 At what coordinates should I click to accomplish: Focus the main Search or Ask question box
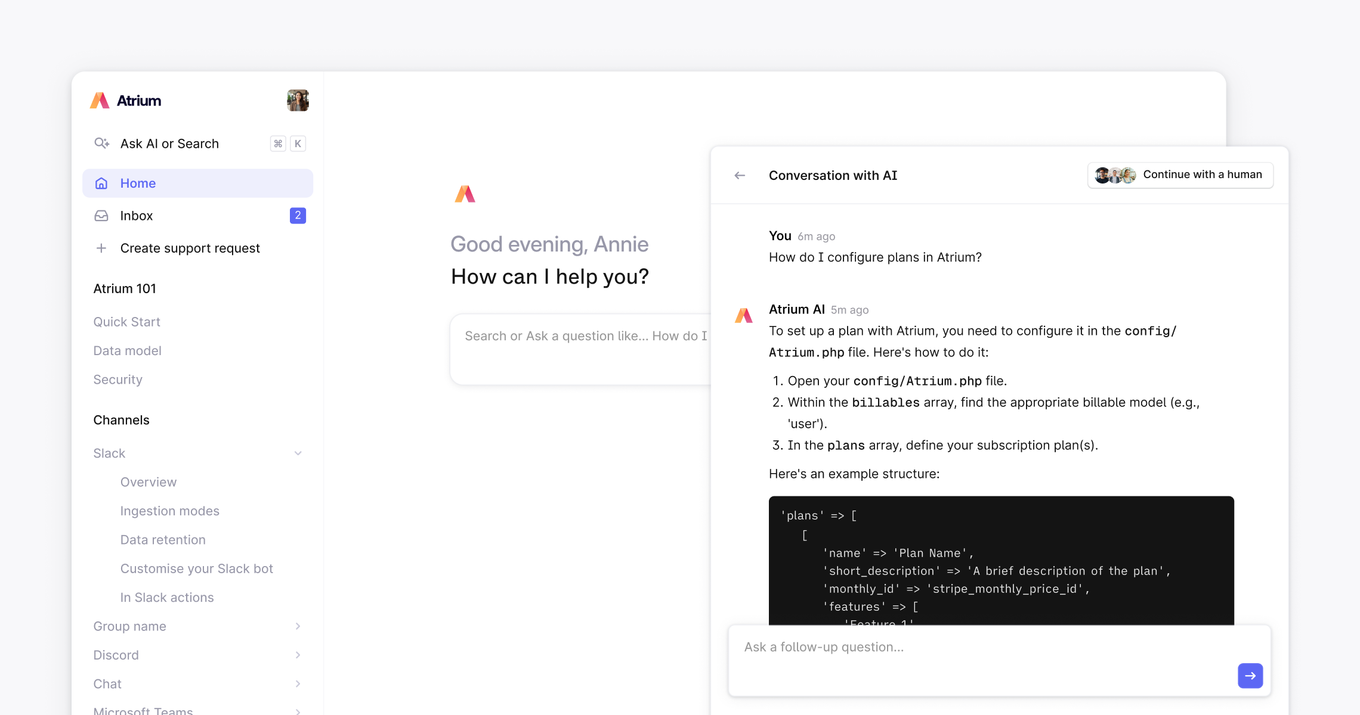[x=580, y=349]
